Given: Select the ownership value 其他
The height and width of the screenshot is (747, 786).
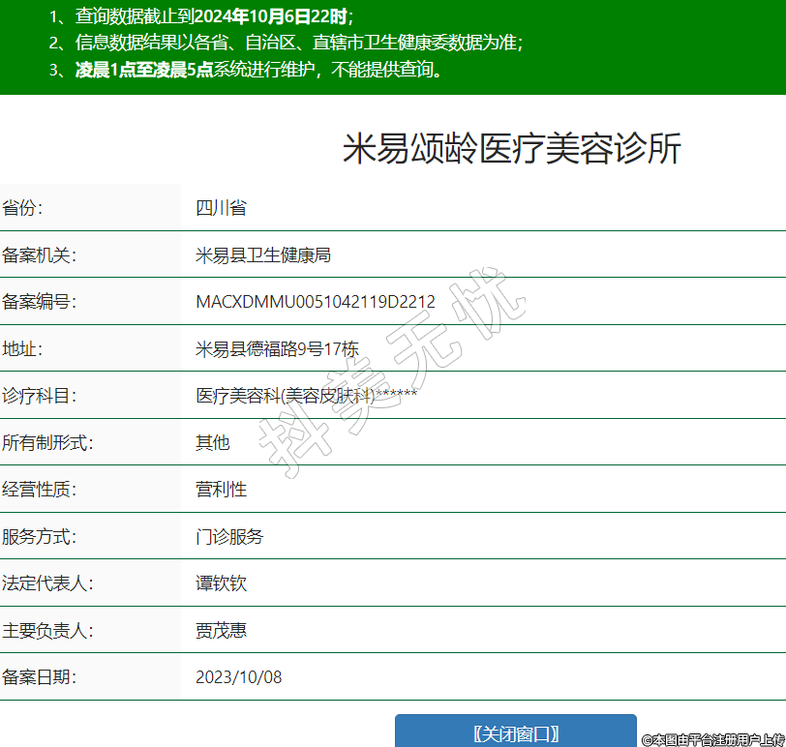Looking at the screenshot, I should [213, 442].
